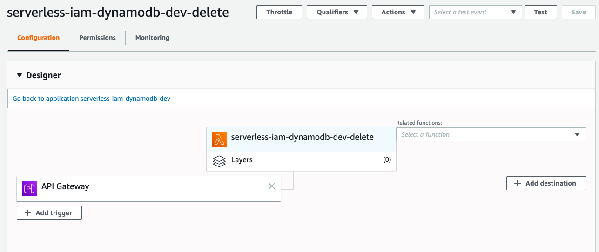599x252 pixels.
Task: Open the Related functions Select a function dropdown
Action: (491, 134)
